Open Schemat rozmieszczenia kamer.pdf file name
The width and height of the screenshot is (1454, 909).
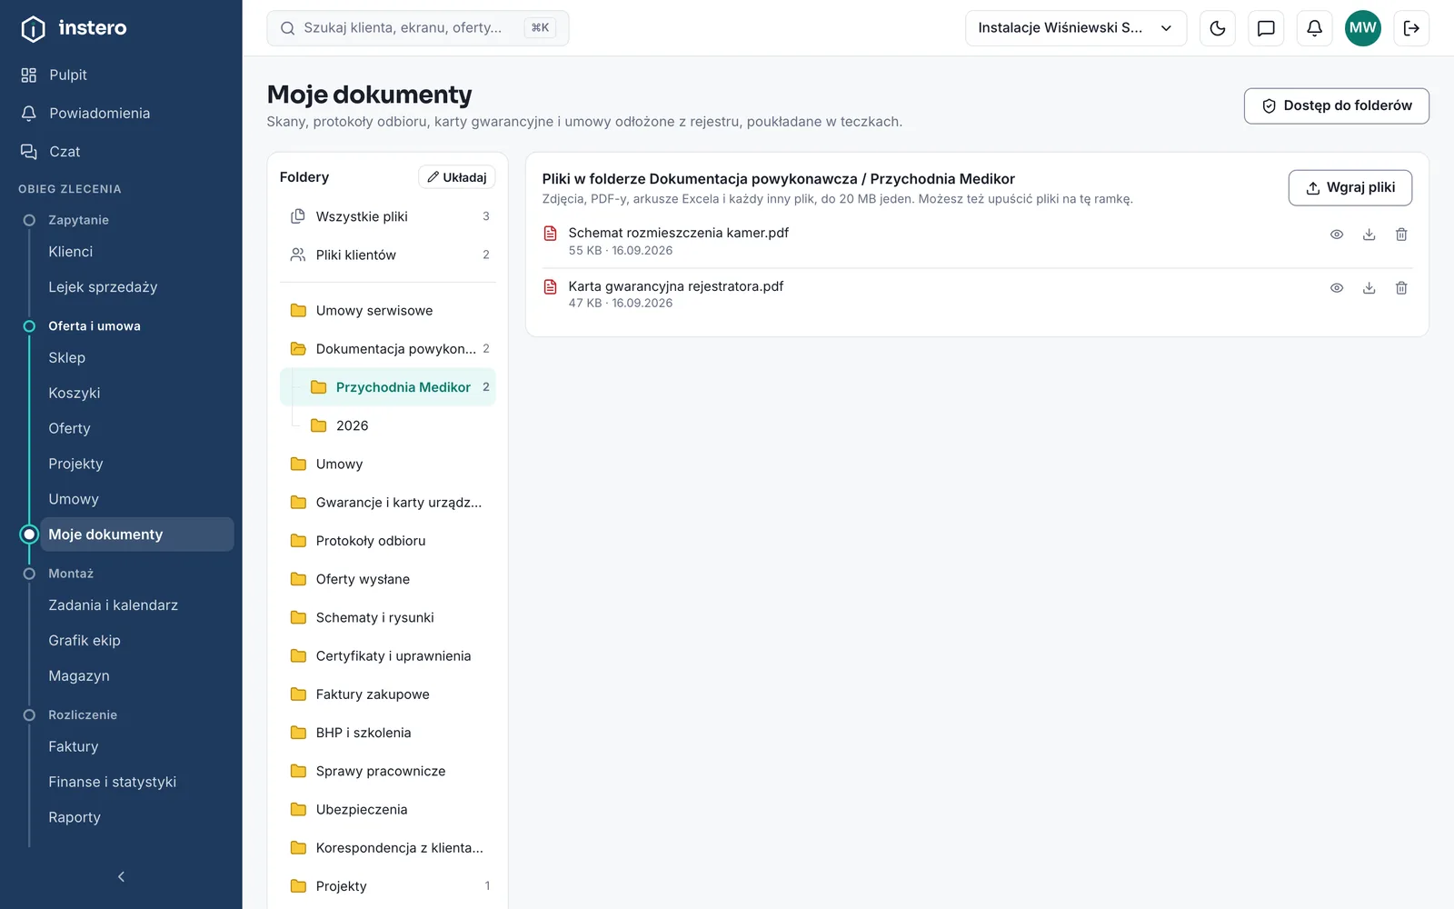[x=678, y=233]
